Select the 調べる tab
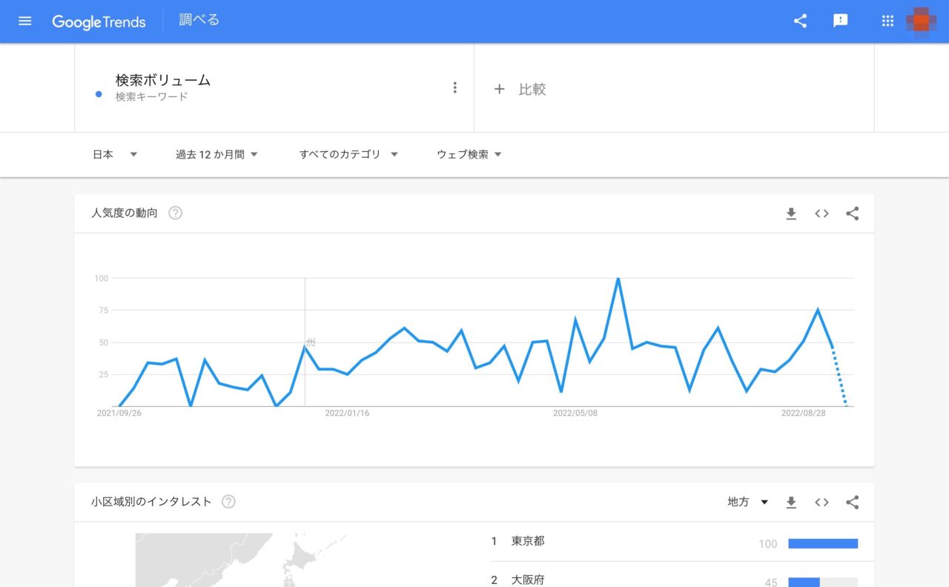949x587 pixels. (x=198, y=20)
